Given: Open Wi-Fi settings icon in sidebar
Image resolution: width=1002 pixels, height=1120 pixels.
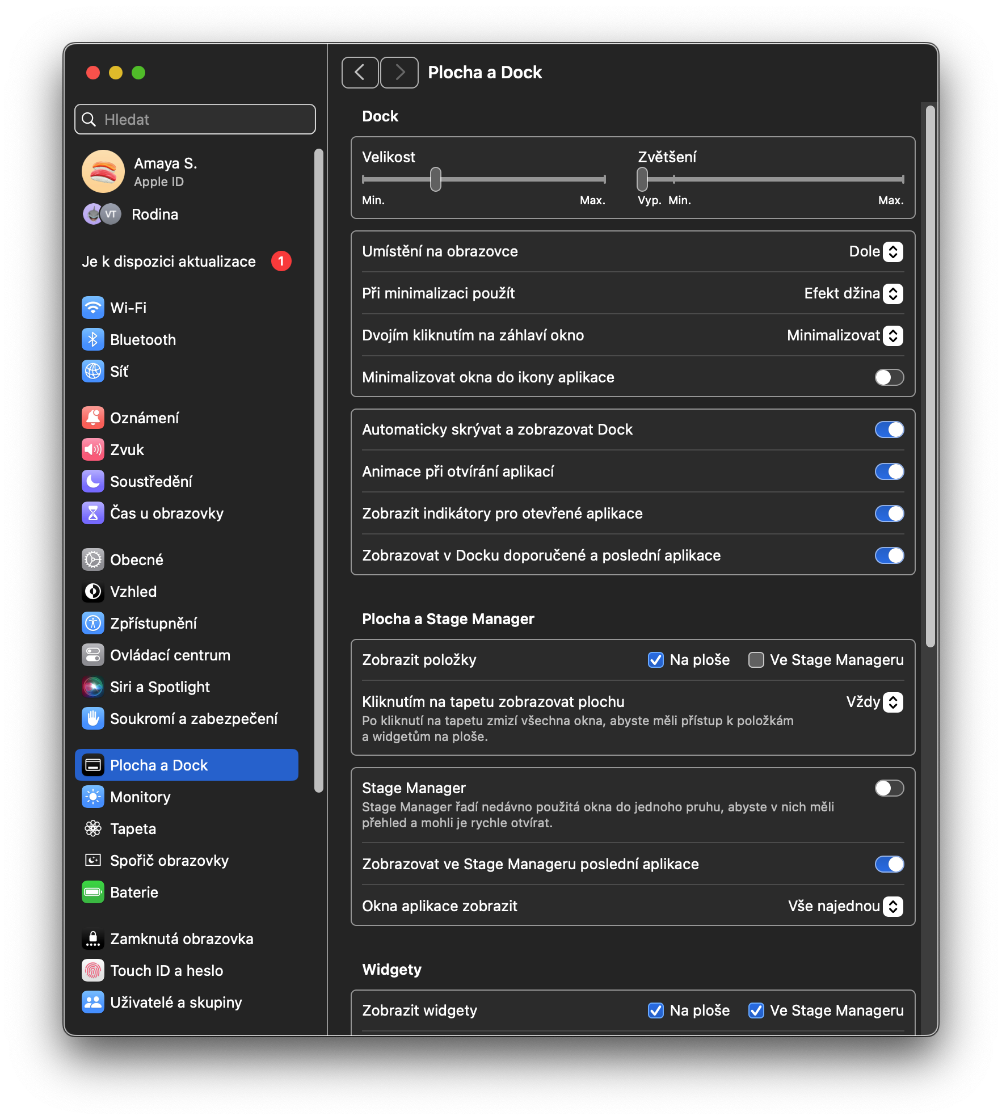Looking at the screenshot, I should [93, 308].
